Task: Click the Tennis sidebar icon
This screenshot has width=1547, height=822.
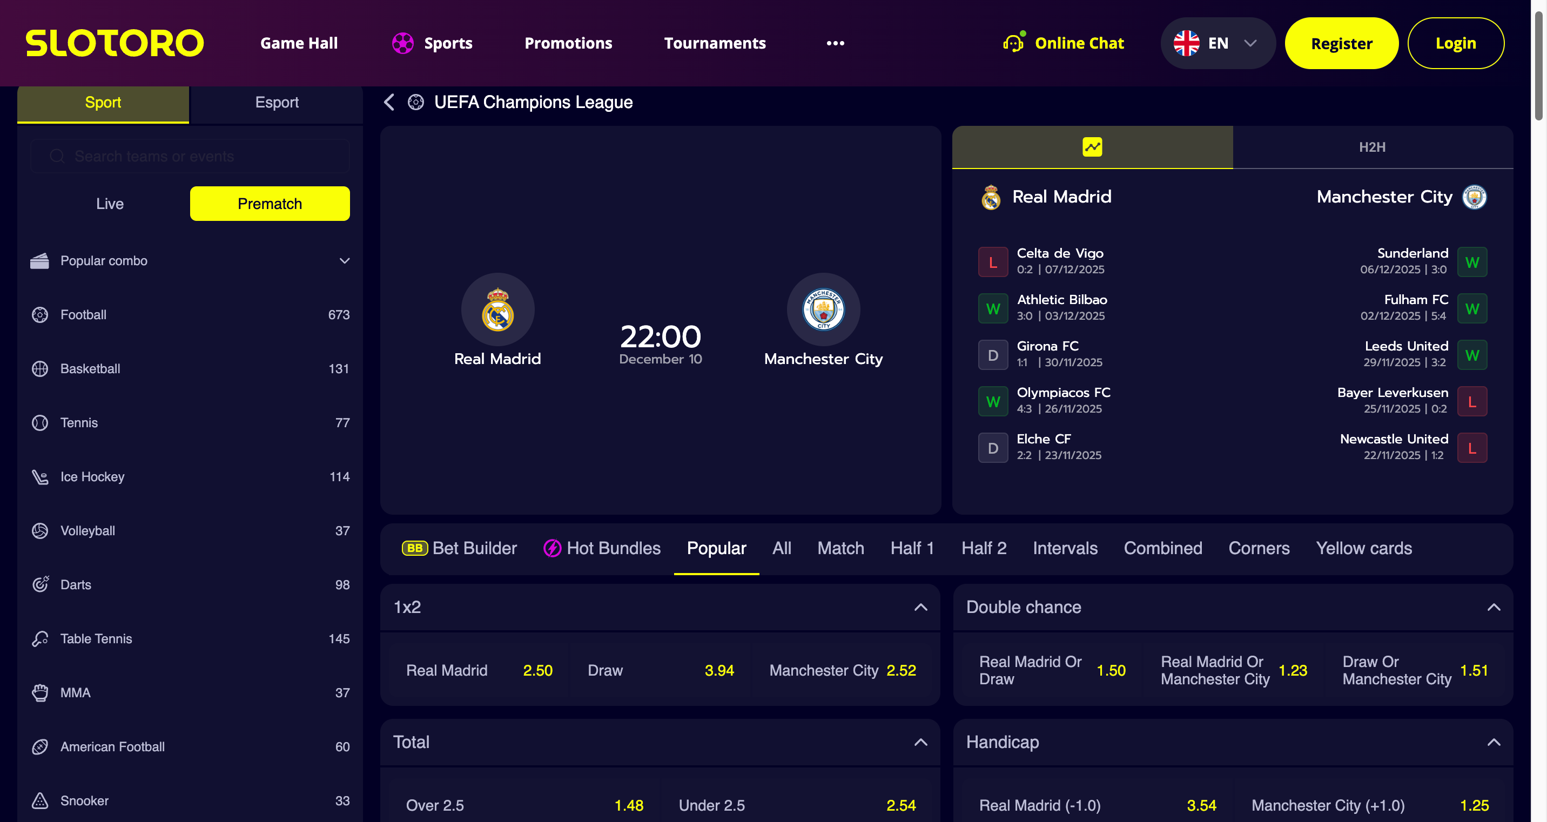Action: 39,423
